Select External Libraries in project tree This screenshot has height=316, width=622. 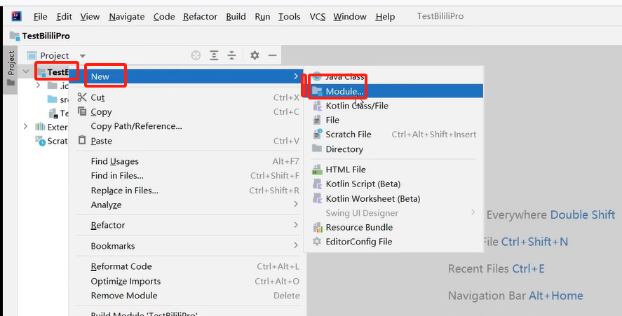coord(52,127)
